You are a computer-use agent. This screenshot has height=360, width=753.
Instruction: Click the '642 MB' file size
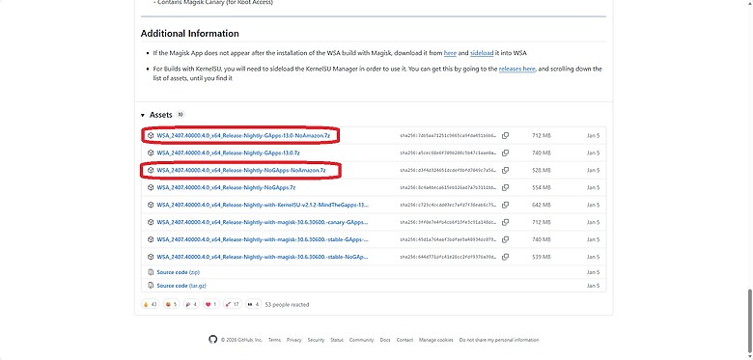coord(542,205)
